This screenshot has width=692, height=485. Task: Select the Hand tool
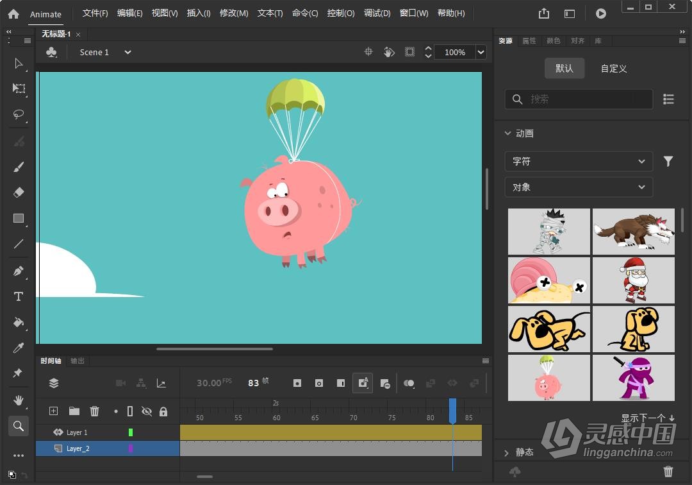coord(19,400)
